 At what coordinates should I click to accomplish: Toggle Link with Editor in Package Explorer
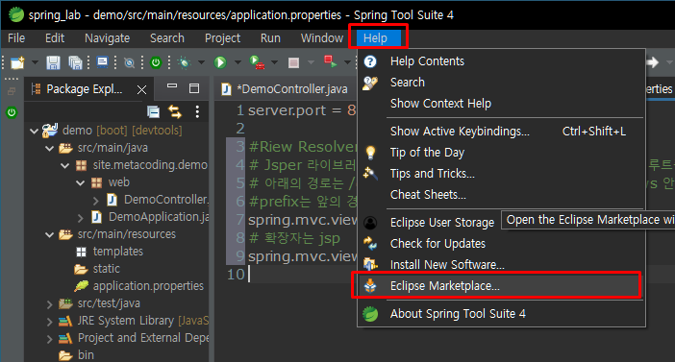point(175,111)
